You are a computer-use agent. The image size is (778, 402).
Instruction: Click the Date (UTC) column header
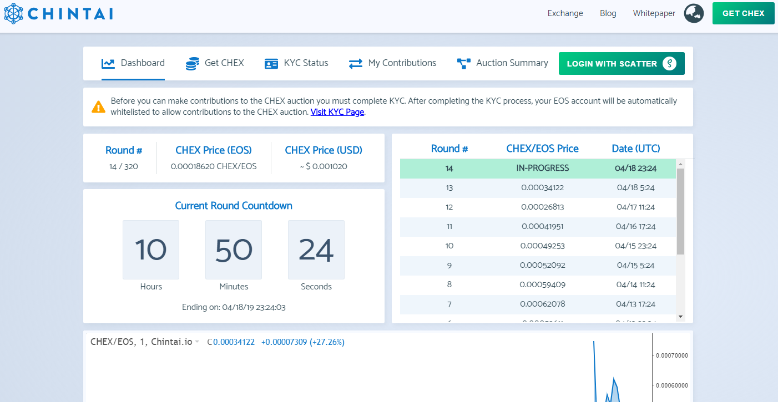pos(636,149)
